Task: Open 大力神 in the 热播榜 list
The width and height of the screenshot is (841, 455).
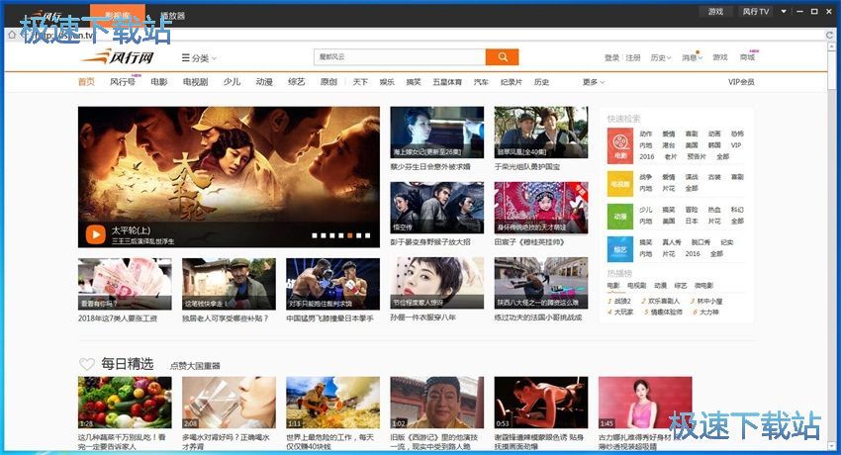Action: [x=708, y=312]
